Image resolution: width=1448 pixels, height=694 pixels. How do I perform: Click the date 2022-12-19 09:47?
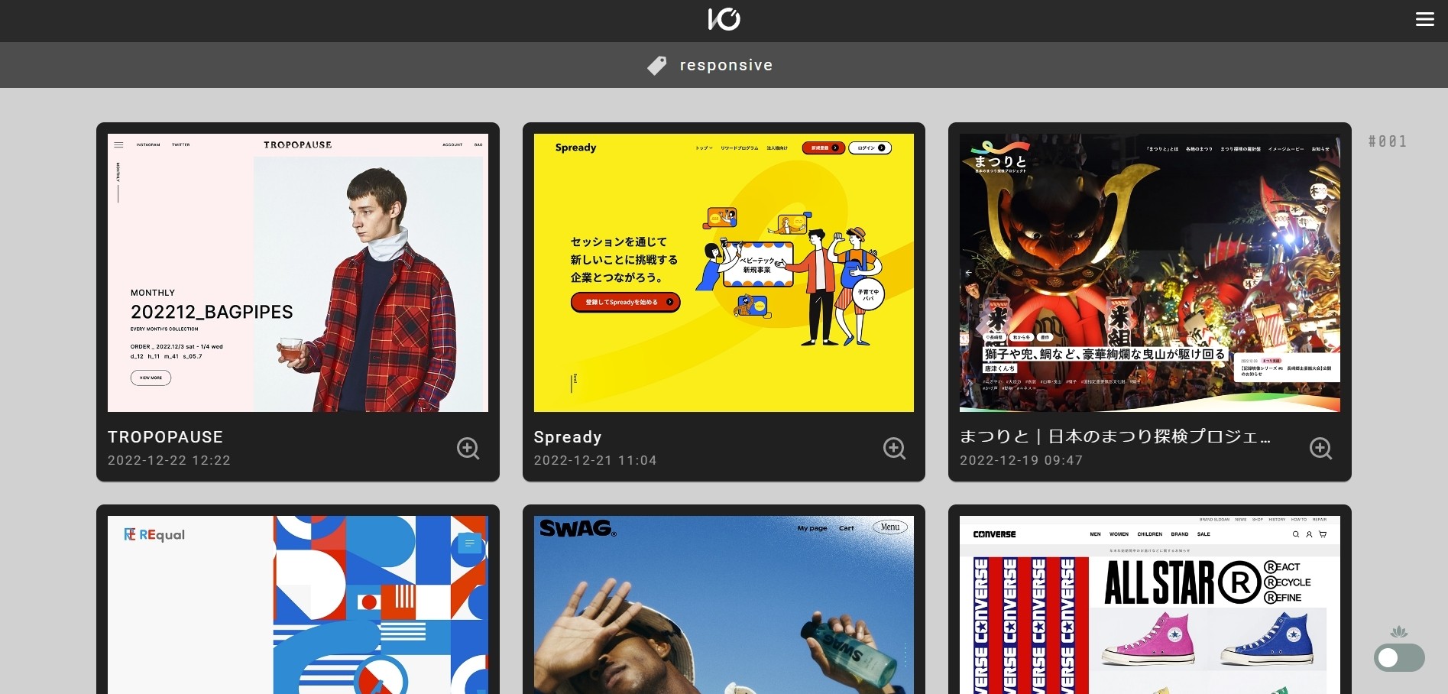pos(1022,460)
